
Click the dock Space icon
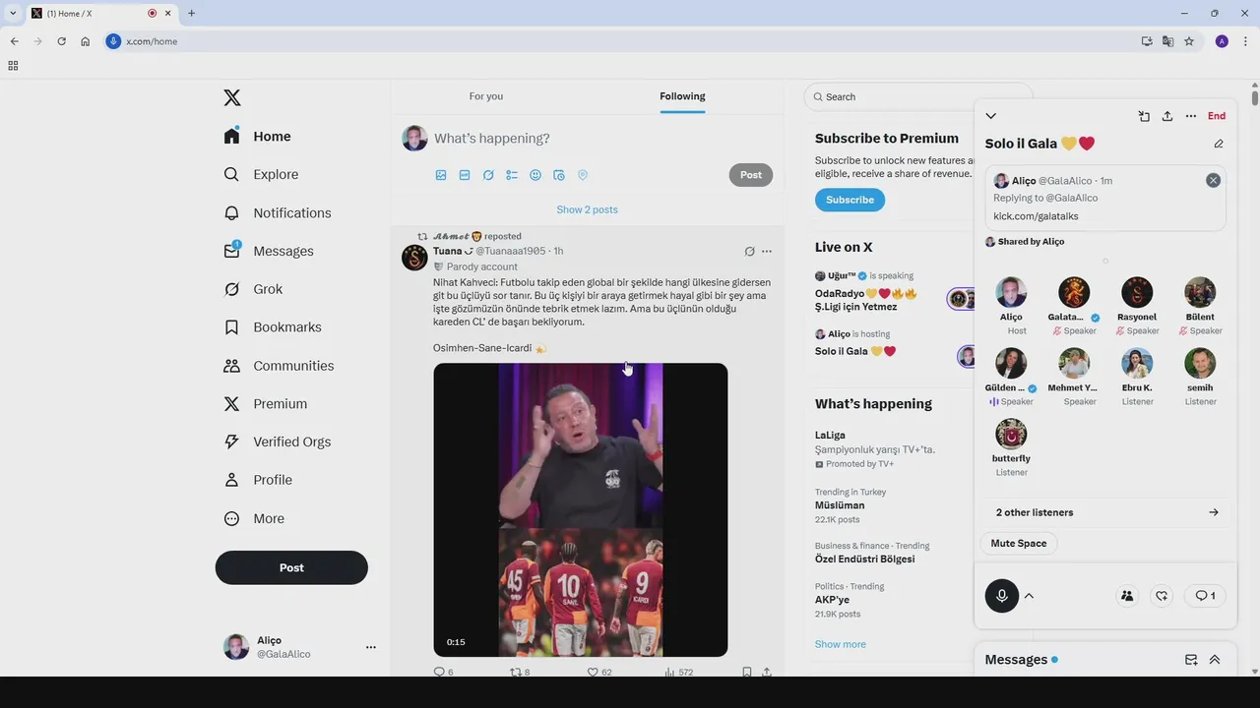[x=1144, y=116]
